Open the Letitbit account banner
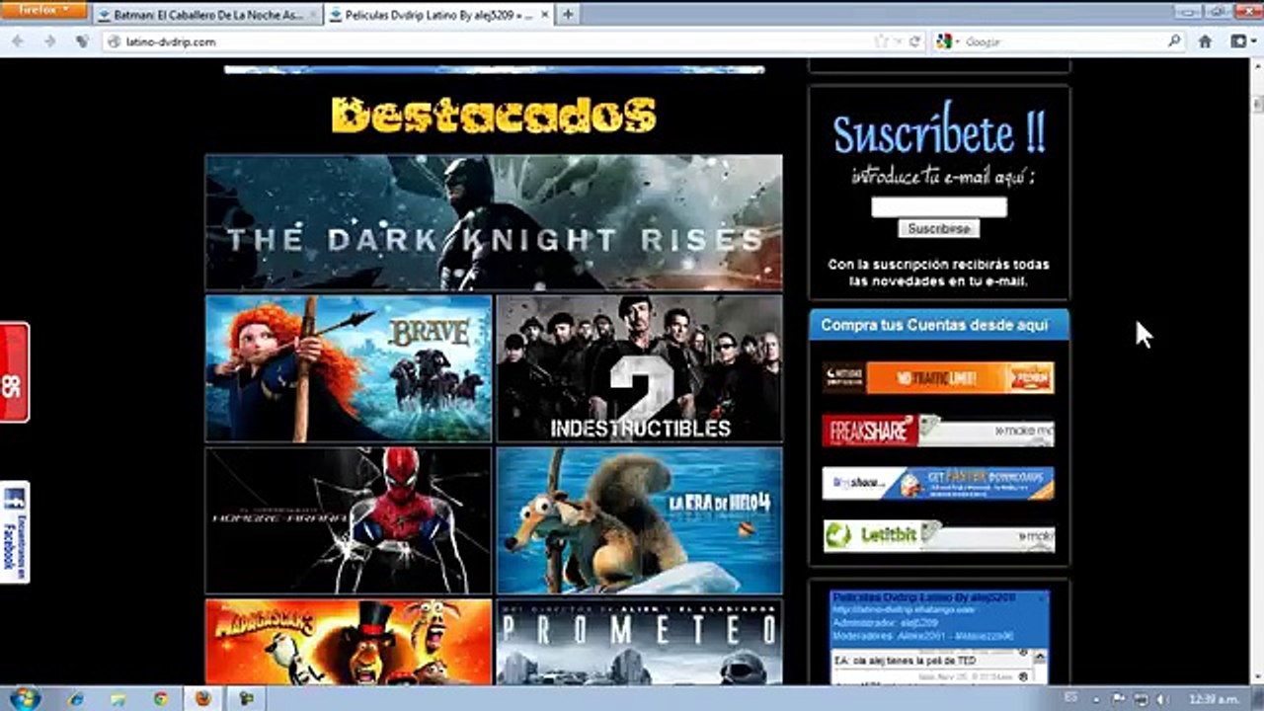The image size is (1264, 711). coord(938,536)
